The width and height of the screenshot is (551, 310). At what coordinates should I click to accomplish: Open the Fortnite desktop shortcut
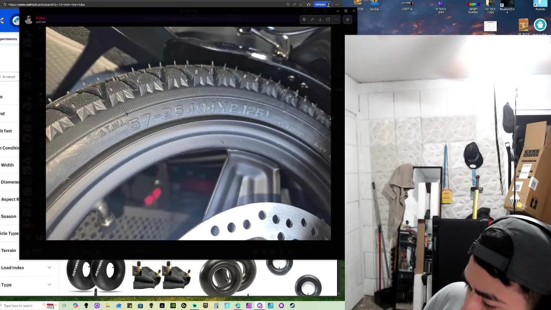540,6
